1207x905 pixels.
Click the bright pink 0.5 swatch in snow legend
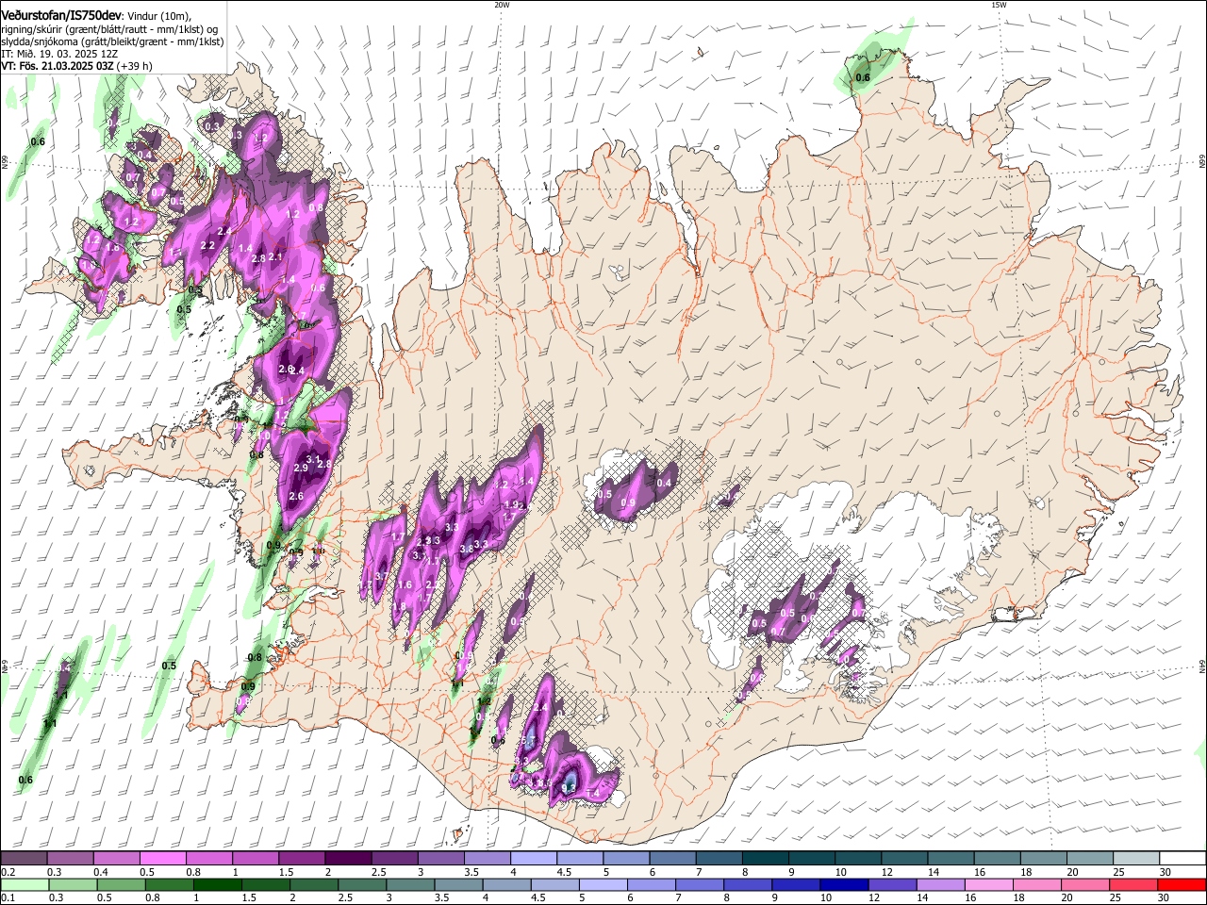tap(162, 859)
